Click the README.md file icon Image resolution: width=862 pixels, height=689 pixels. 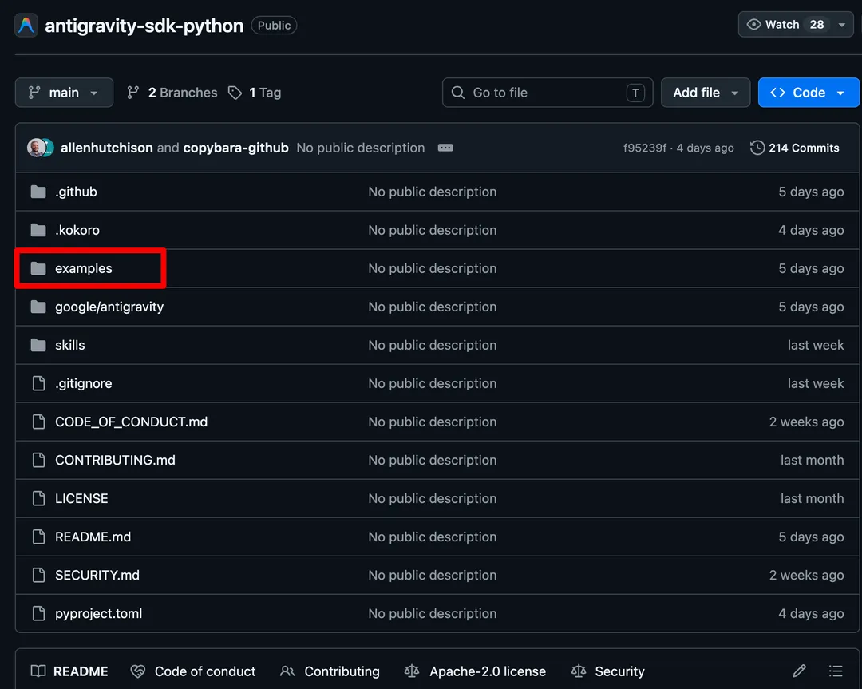coord(38,537)
